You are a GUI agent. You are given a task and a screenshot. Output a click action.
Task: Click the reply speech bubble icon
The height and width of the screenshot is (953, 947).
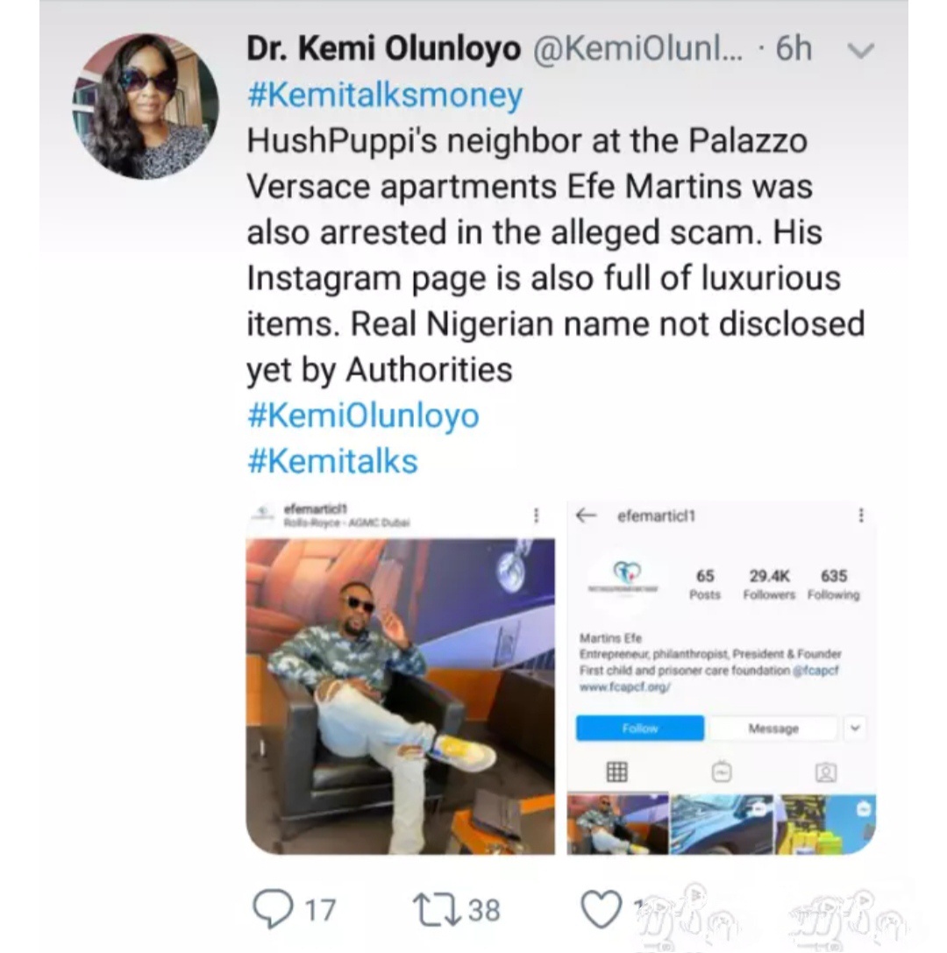coord(273,909)
